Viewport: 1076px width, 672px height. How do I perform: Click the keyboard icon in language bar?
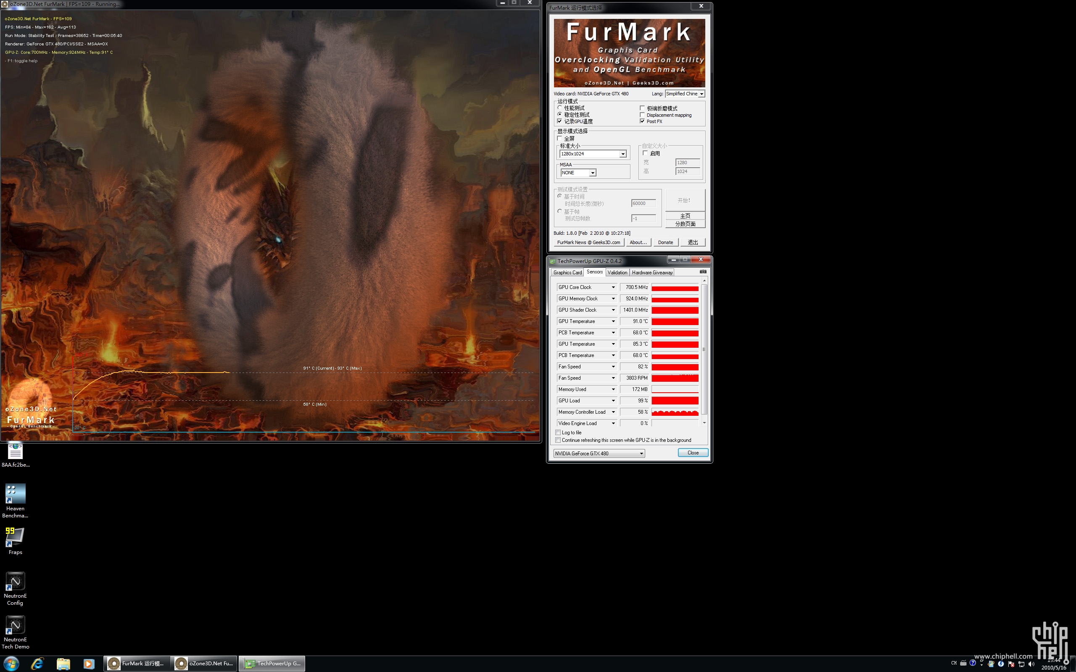tap(963, 663)
